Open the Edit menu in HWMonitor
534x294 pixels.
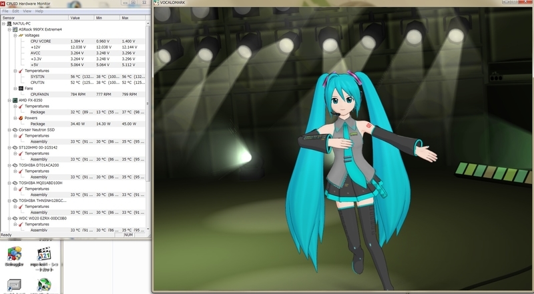coord(15,11)
